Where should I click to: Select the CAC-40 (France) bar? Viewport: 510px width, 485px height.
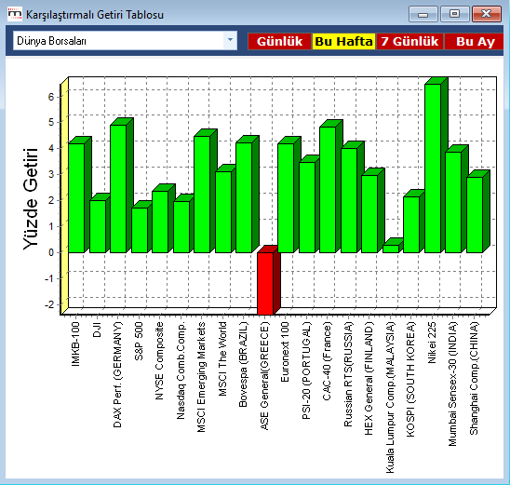tap(328, 190)
